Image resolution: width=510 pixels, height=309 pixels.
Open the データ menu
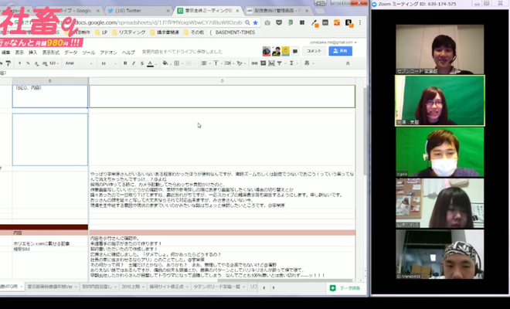point(70,53)
